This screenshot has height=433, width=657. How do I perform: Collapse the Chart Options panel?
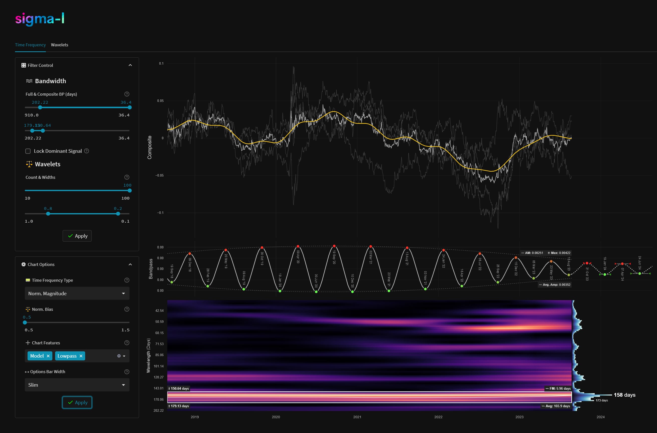coord(130,264)
